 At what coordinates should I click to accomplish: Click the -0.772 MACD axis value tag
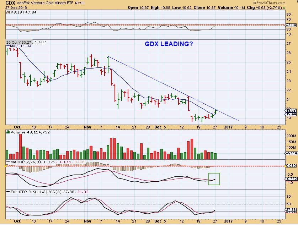coord(291,179)
